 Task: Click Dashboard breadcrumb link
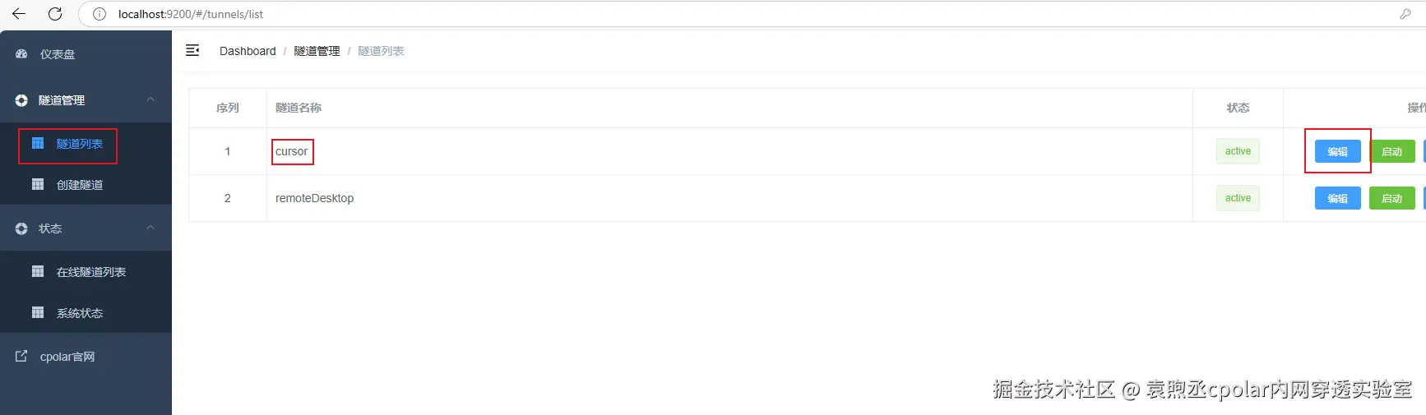(x=248, y=51)
